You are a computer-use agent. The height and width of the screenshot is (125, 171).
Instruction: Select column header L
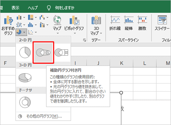point(145,63)
